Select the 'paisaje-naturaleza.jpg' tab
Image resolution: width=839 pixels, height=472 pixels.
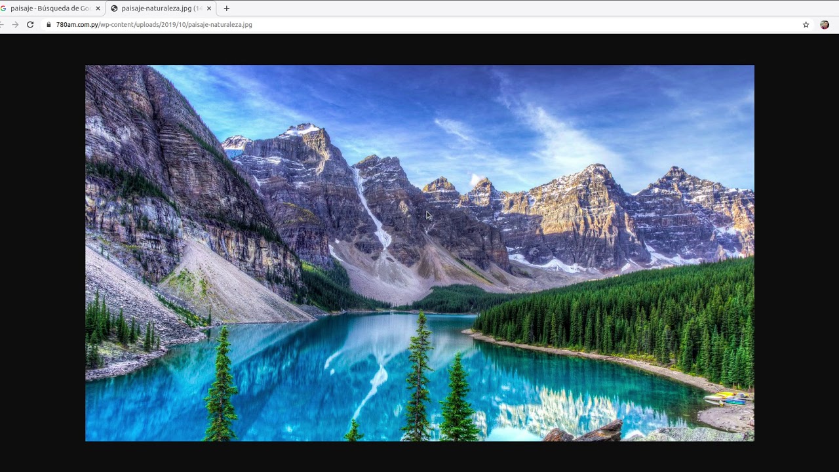pyautogui.click(x=161, y=9)
